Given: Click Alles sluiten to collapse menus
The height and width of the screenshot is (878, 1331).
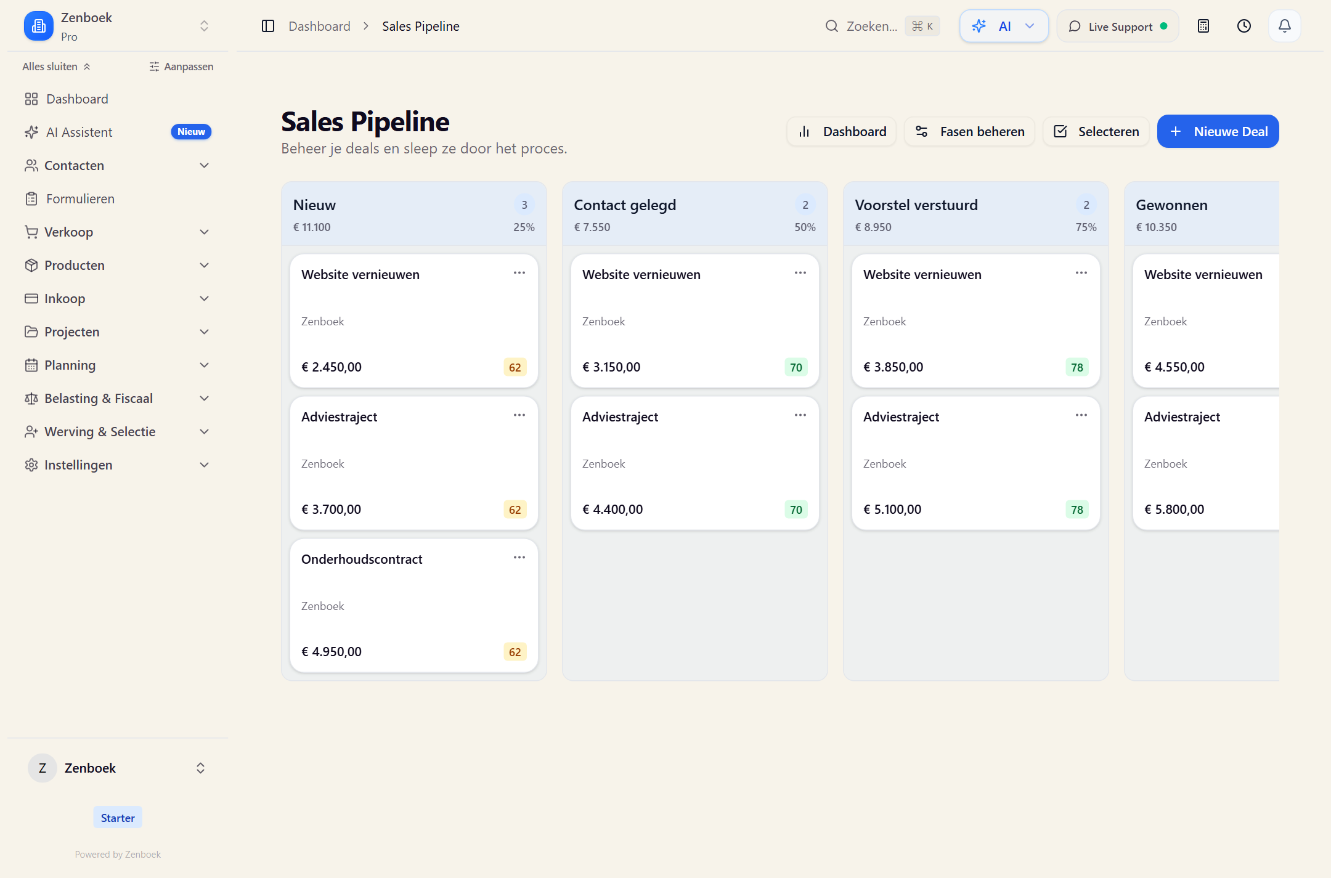Looking at the screenshot, I should tap(57, 66).
